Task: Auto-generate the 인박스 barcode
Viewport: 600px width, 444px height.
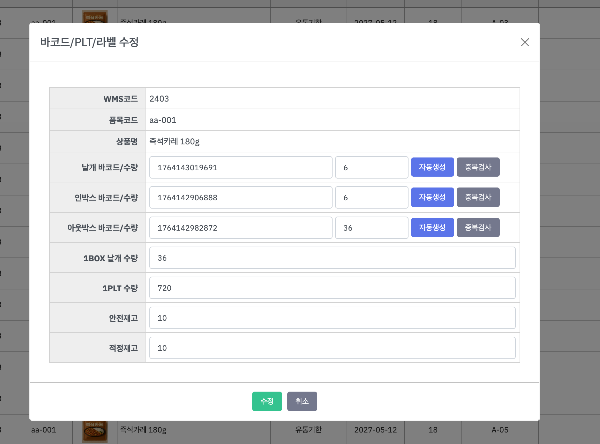Action: point(432,197)
